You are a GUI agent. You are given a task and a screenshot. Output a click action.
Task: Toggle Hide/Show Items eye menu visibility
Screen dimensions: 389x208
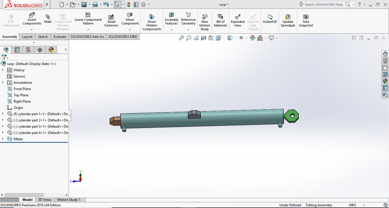point(241,38)
